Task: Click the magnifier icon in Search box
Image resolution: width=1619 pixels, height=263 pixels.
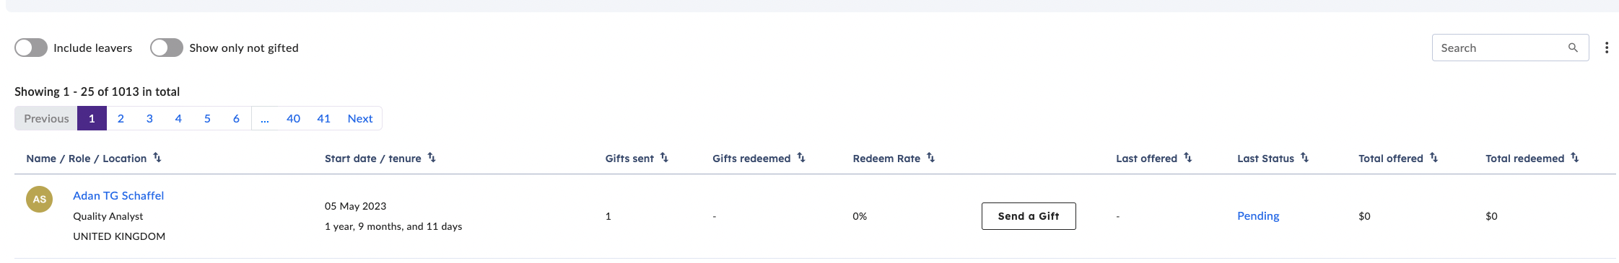Action: click(x=1573, y=48)
